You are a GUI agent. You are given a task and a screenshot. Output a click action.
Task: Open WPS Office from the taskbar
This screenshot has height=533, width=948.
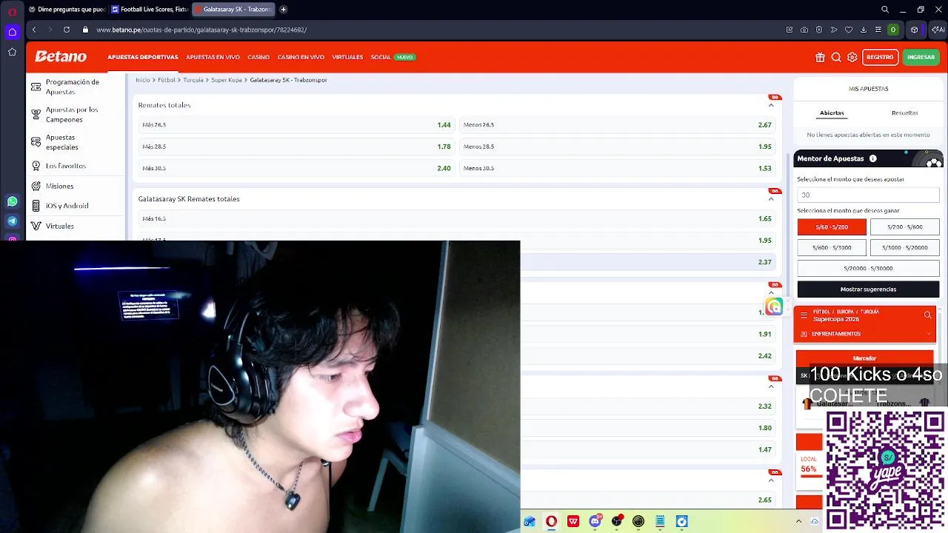click(x=573, y=521)
